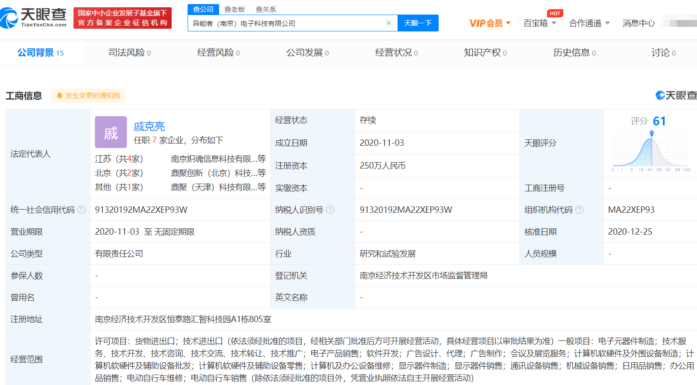Image resolution: width=697 pixels, height=385 pixels.
Task: Click the 天眼一下 search button
Action: pos(418,23)
